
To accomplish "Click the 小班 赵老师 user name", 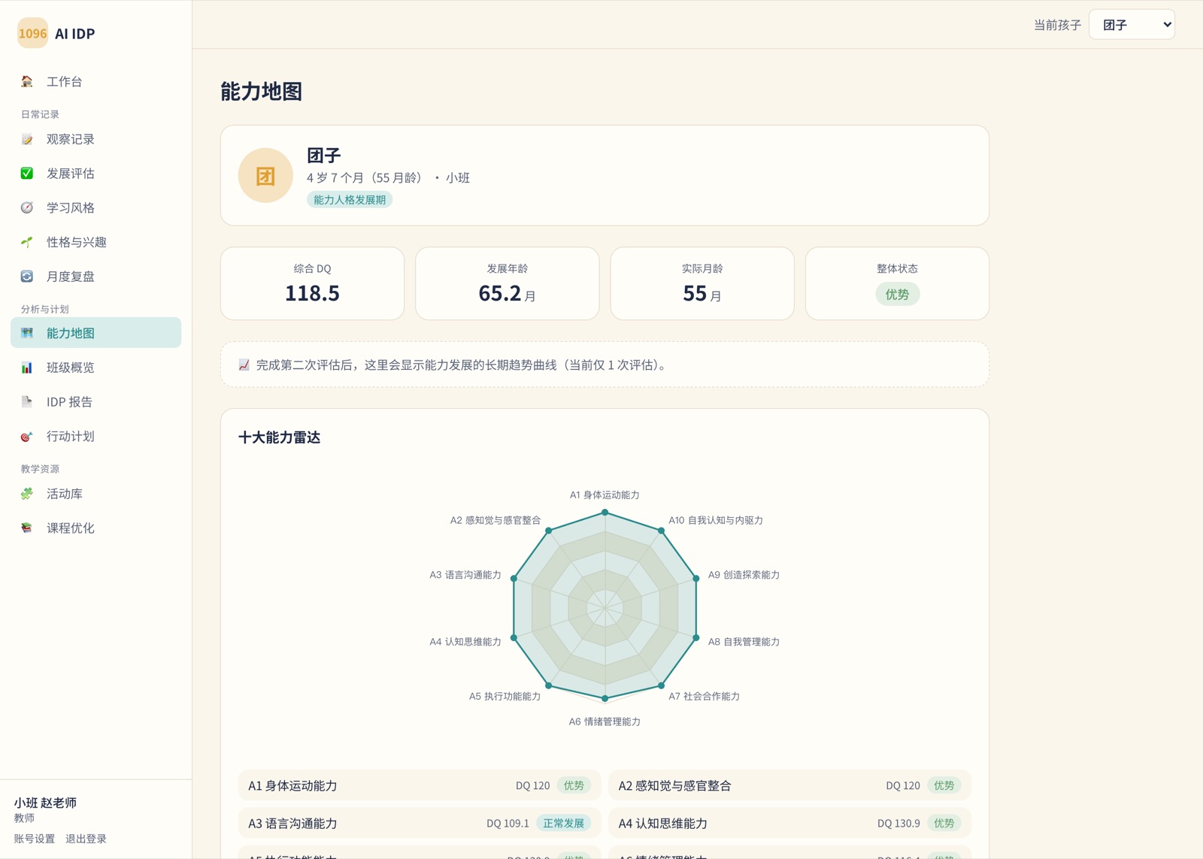I will pyautogui.click(x=45, y=803).
